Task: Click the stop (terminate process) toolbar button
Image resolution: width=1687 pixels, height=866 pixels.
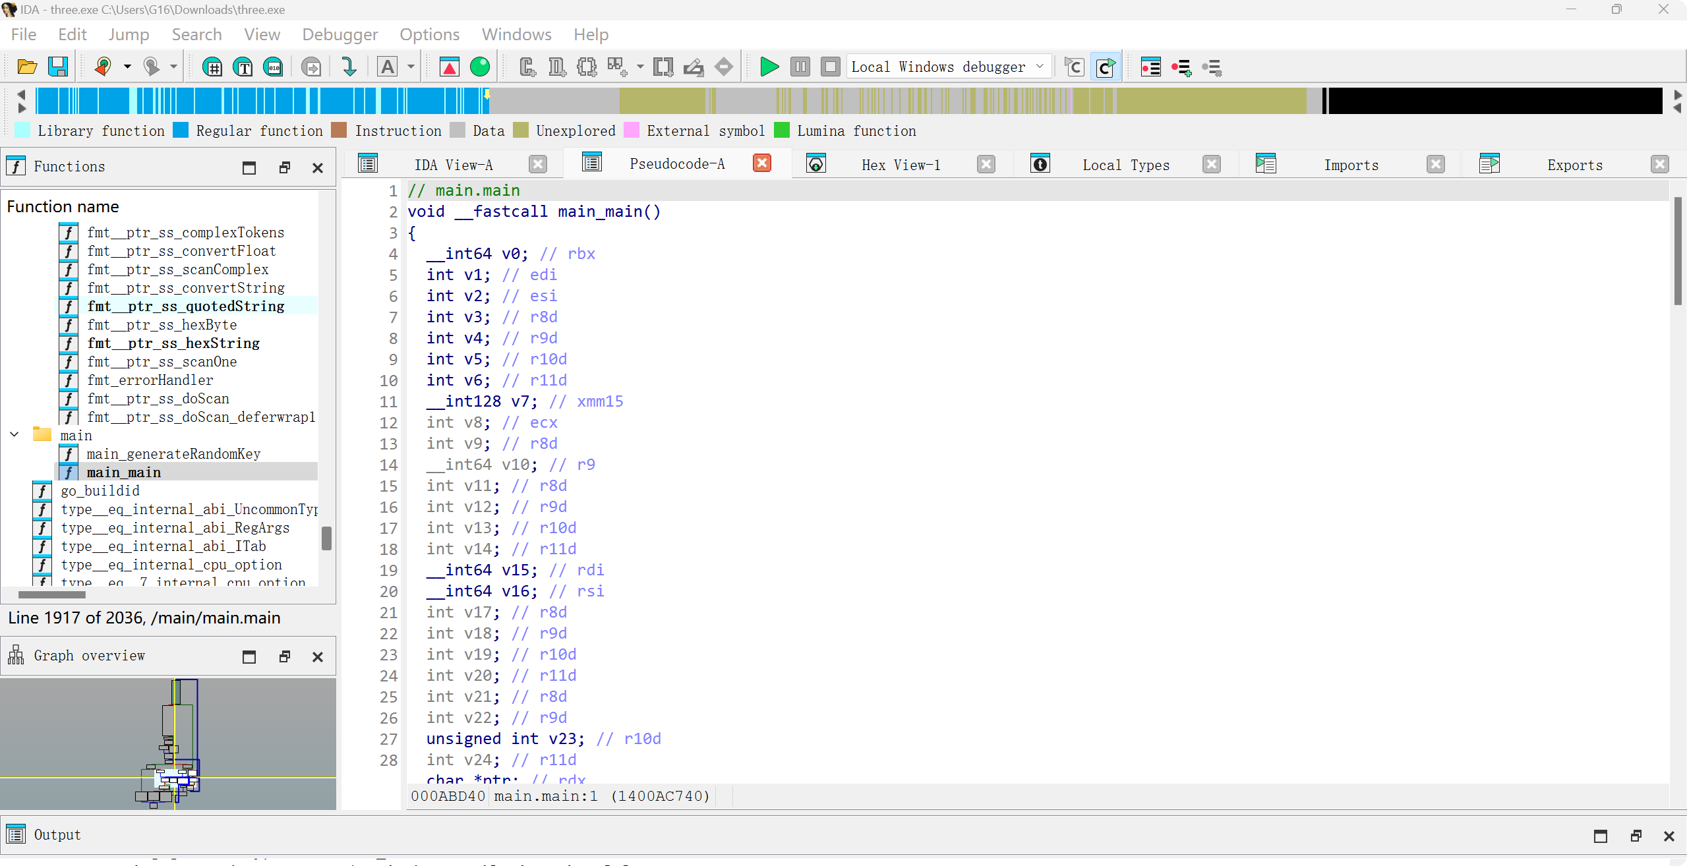Action: tap(830, 67)
